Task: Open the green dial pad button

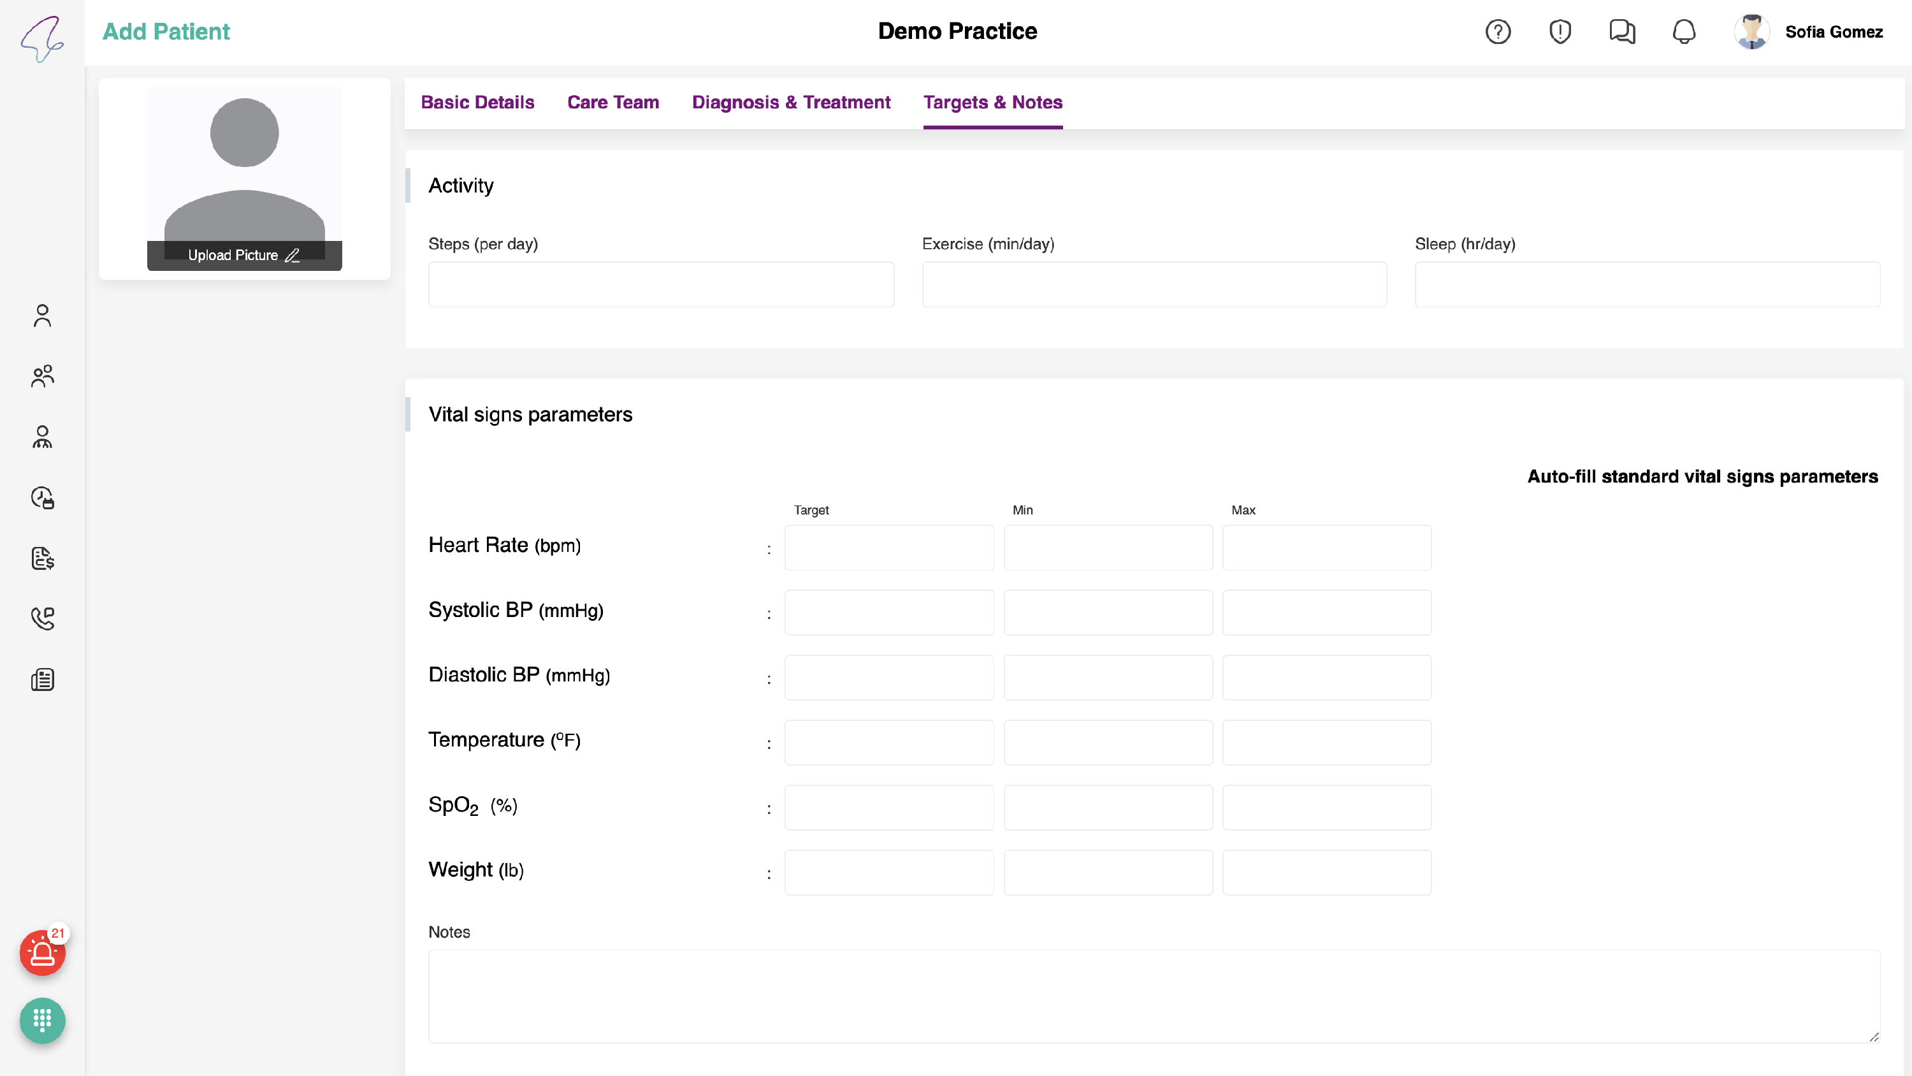Action: pyautogui.click(x=42, y=1021)
